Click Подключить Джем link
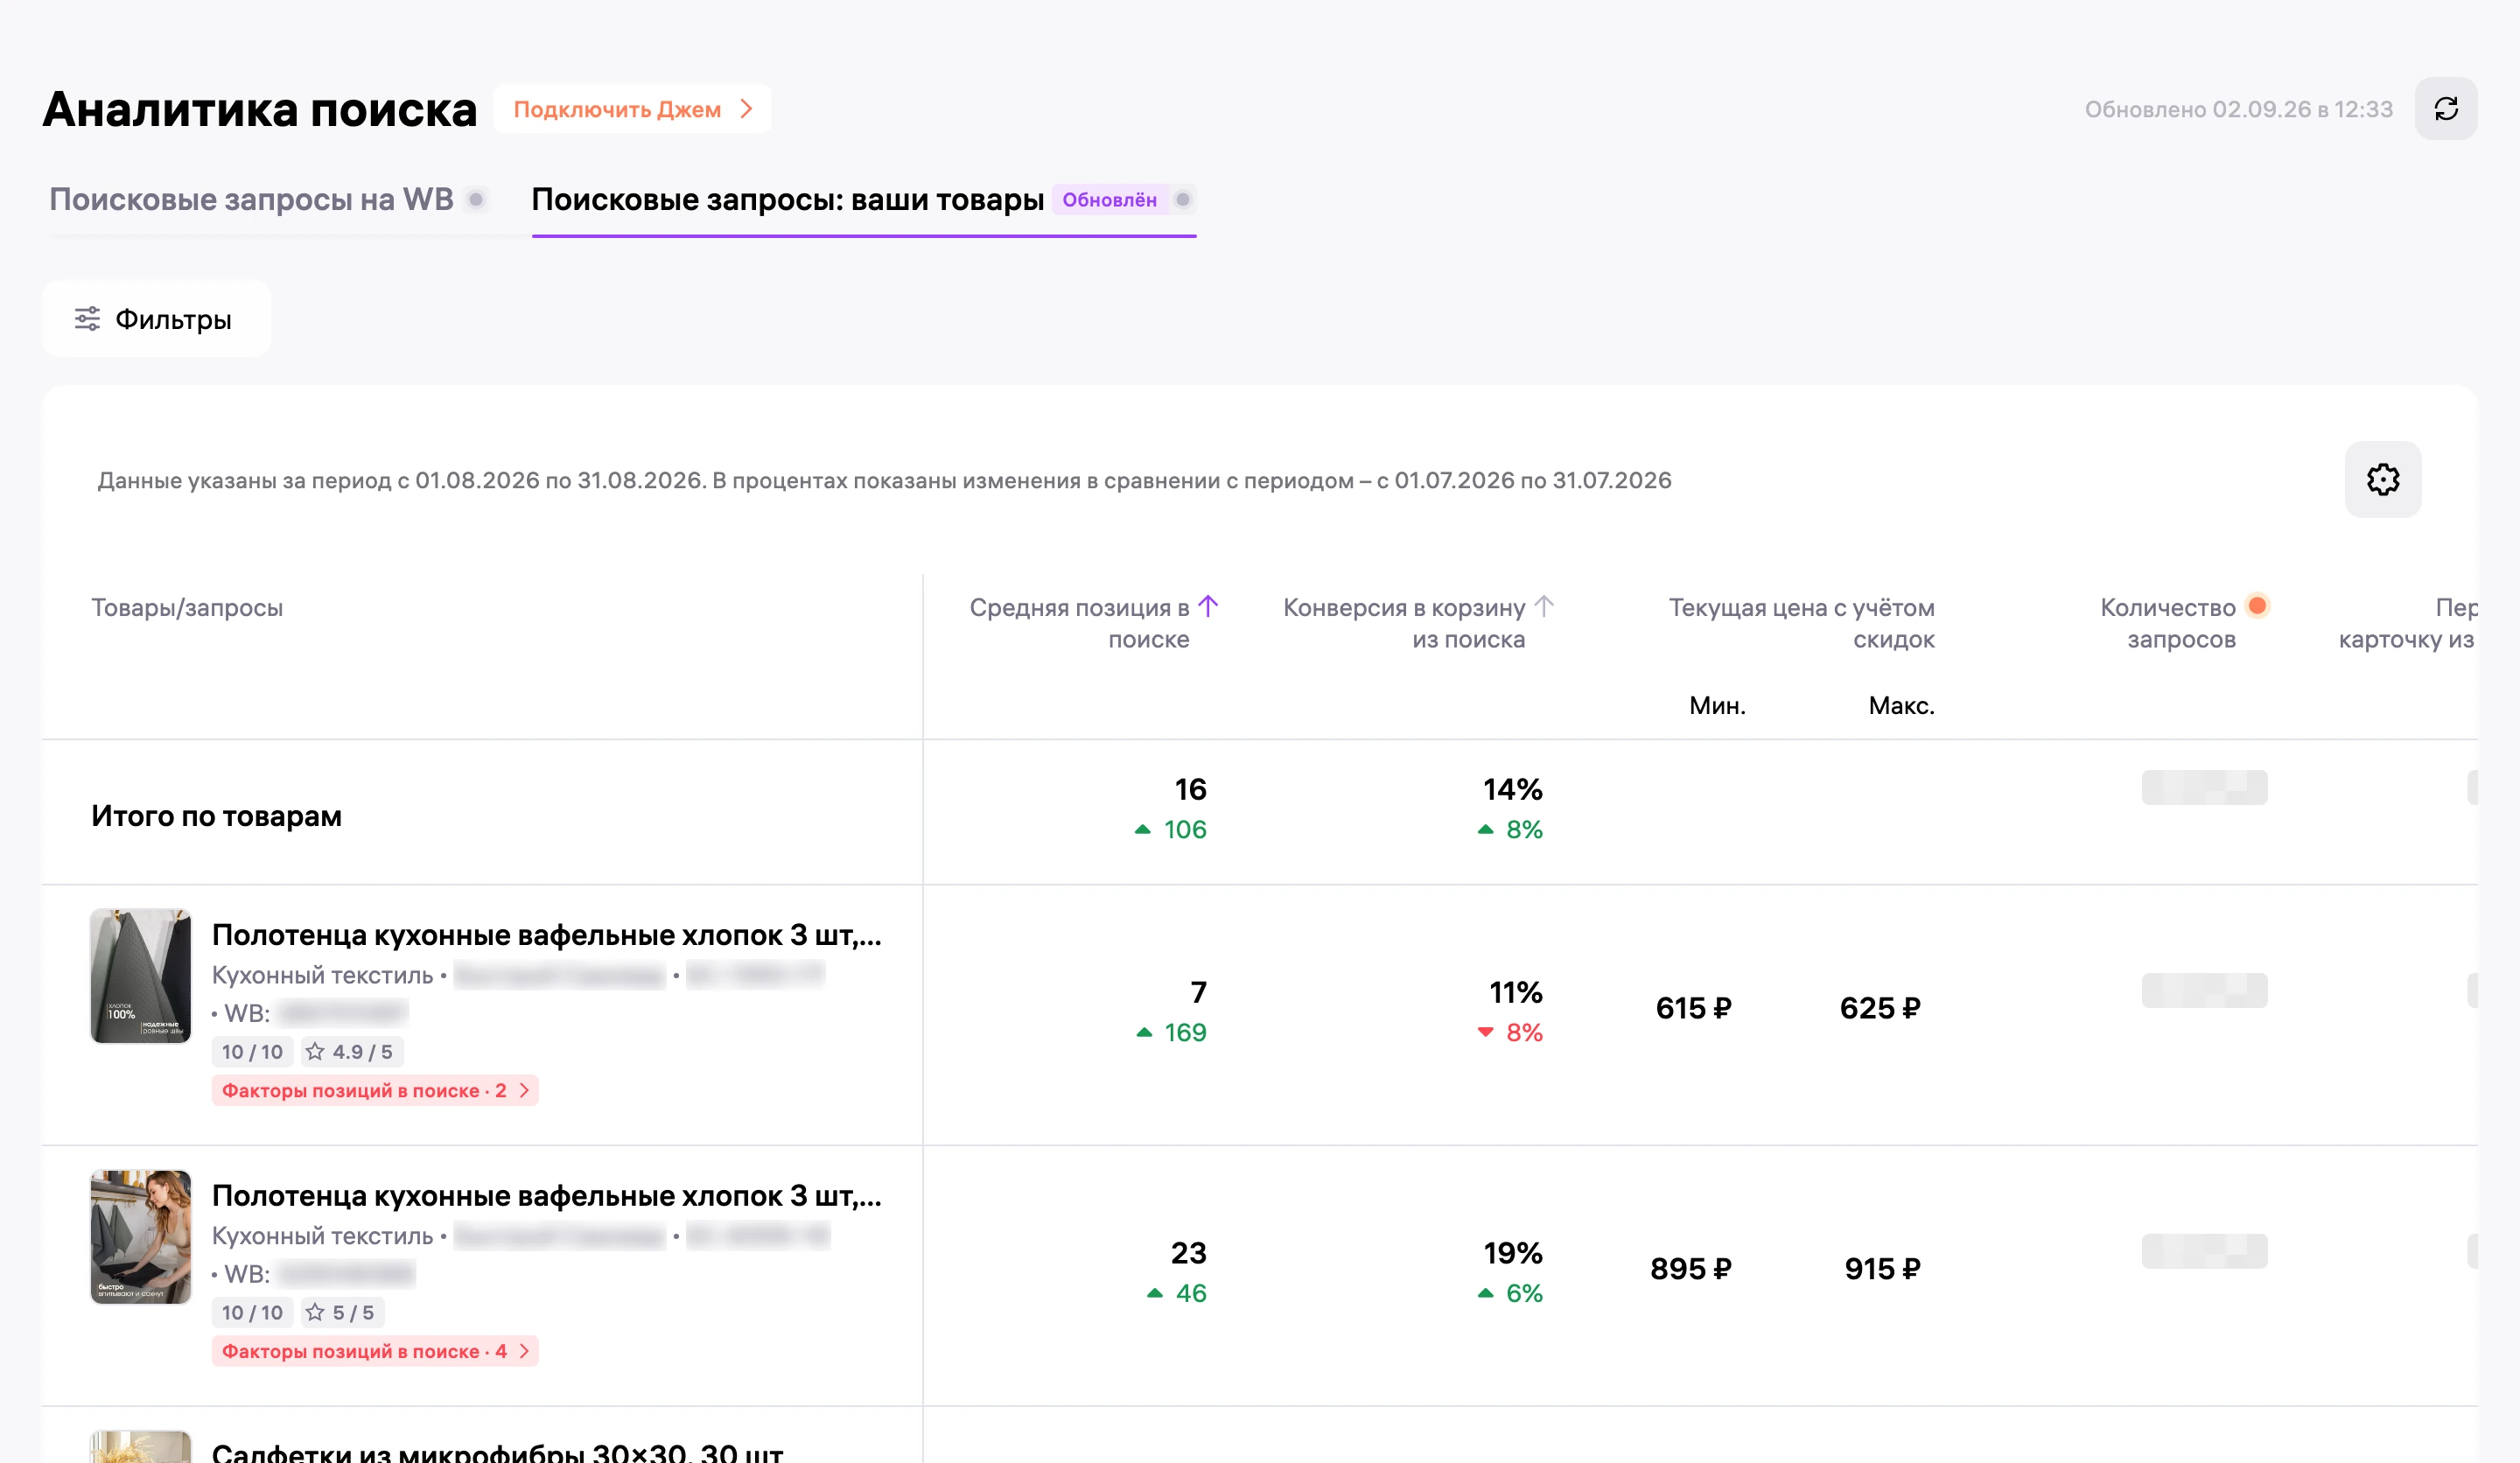2520x1463 pixels. 632,109
